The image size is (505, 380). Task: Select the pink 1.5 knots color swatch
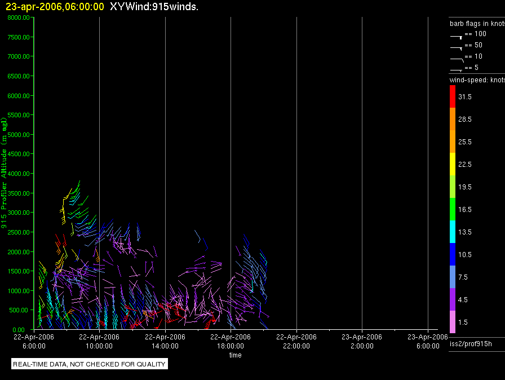coord(452,322)
